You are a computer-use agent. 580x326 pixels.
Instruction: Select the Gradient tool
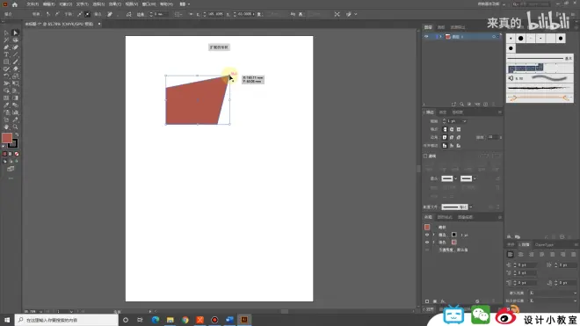point(16,98)
